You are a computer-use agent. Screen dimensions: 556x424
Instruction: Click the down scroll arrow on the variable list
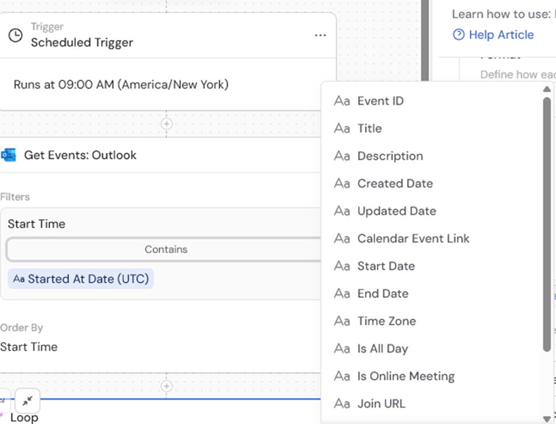[x=547, y=418]
